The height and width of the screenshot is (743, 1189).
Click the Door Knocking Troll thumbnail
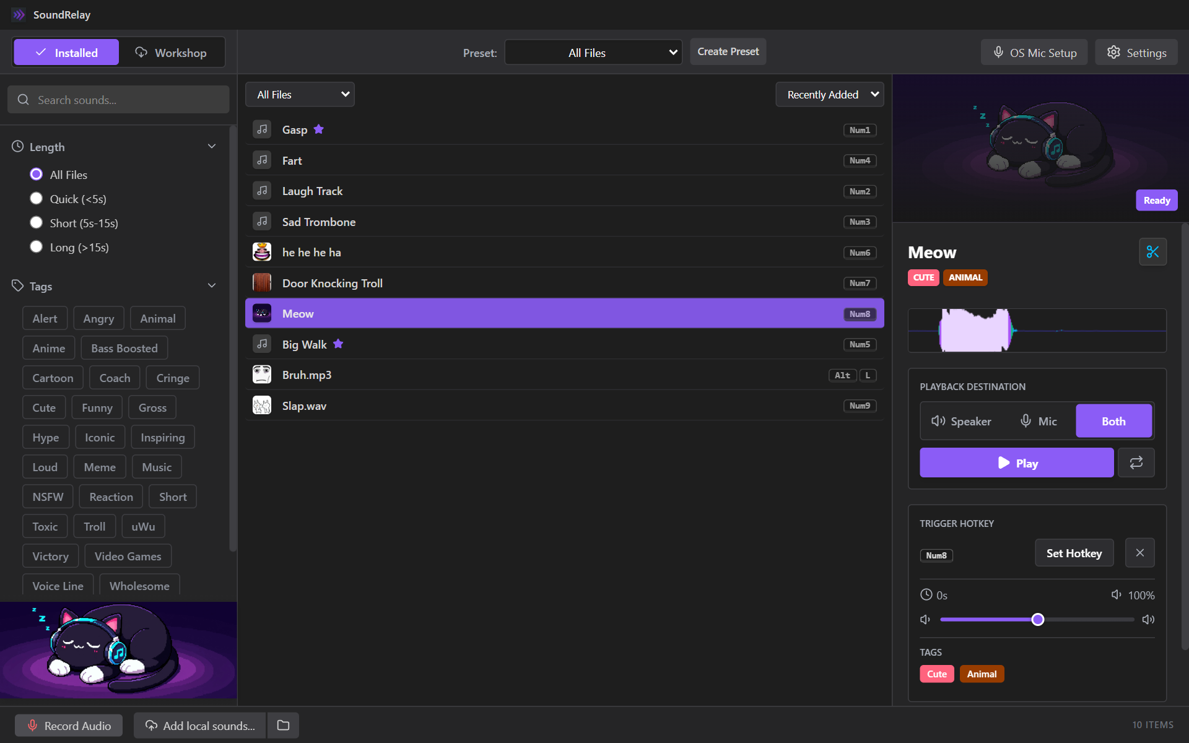[x=262, y=283]
